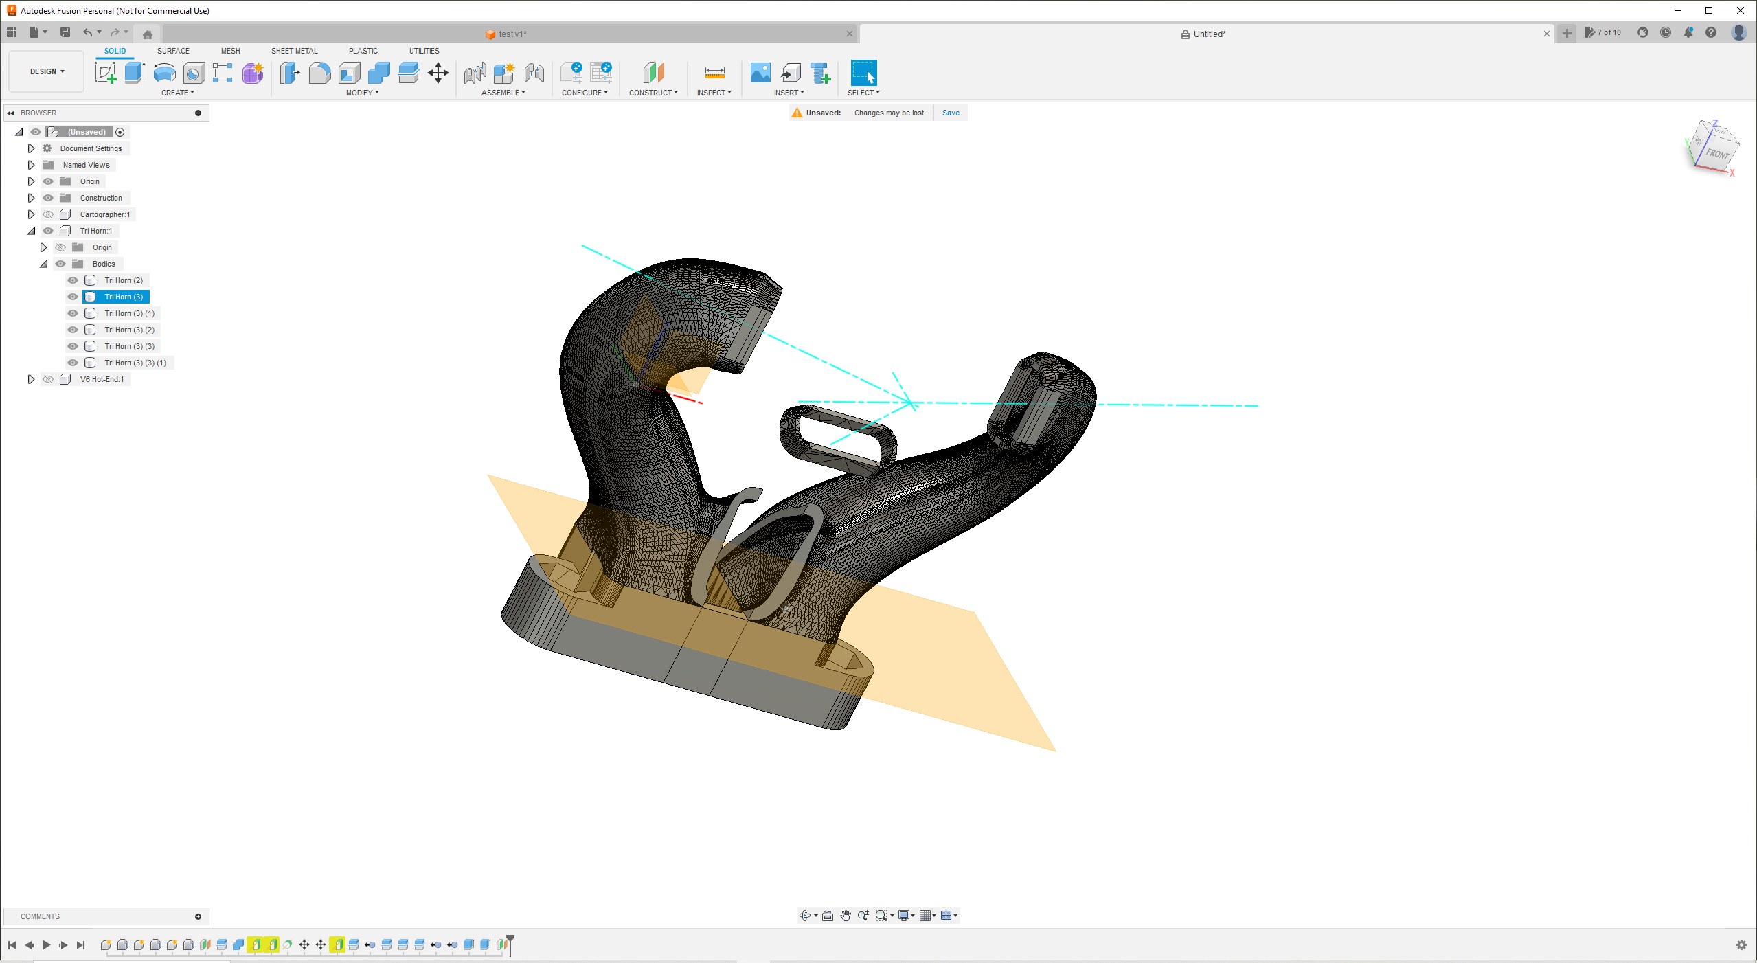Select the Press Pull tool

coord(290,73)
